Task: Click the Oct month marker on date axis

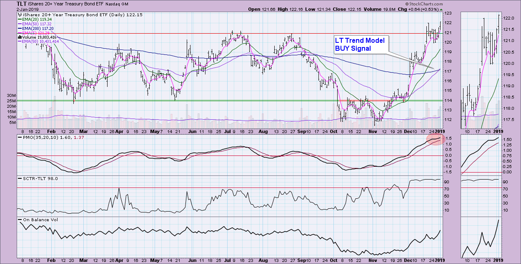Action: tap(333, 259)
